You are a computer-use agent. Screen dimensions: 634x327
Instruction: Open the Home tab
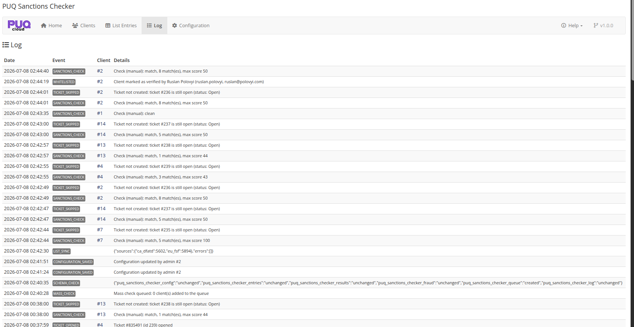pos(51,25)
